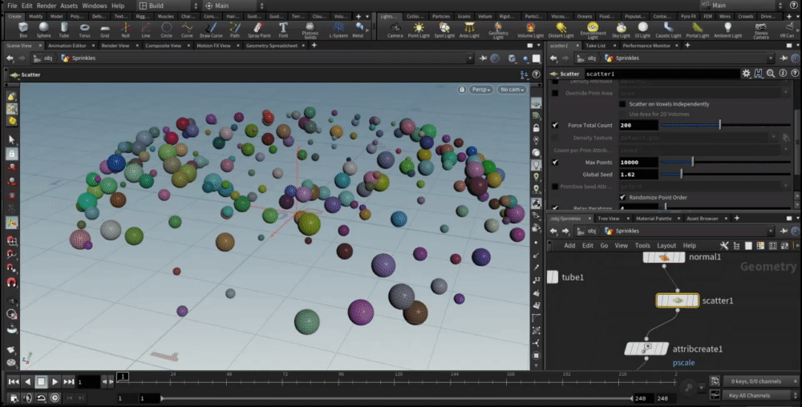Viewport: 802px width, 407px height.
Task: Select the Tube shelf tool
Action: pos(64,30)
